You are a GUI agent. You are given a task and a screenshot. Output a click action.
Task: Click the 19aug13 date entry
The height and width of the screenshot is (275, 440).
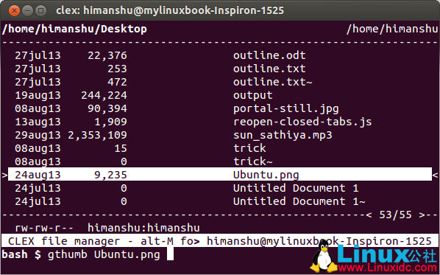click(38, 95)
